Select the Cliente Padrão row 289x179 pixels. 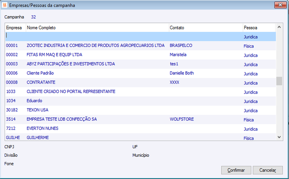click(141, 73)
